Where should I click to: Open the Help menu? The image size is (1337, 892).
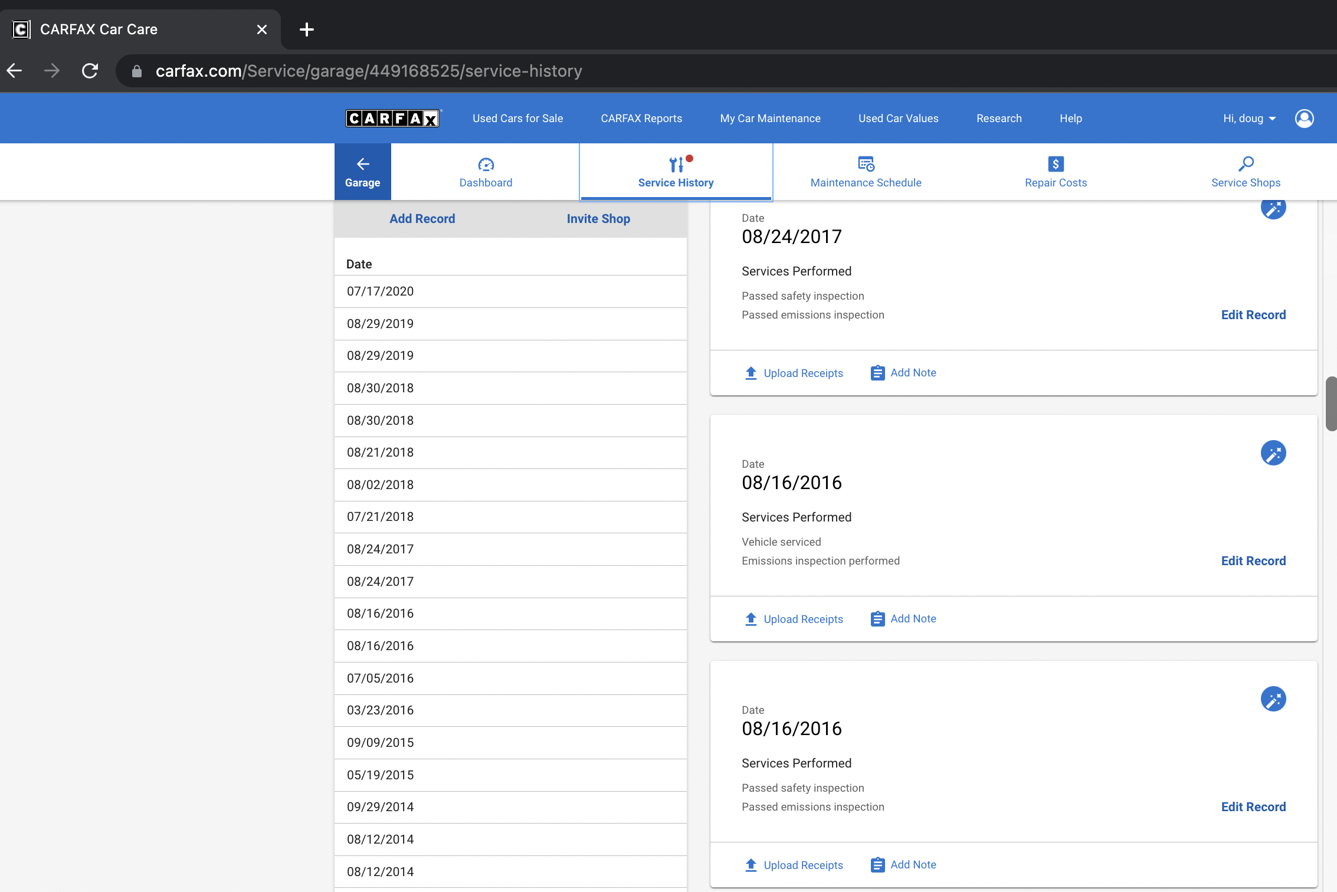(x=1070, y=119)
